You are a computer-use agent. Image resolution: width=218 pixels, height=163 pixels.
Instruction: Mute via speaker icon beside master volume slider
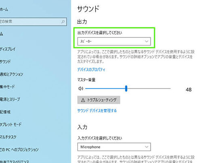click(81, 88)
